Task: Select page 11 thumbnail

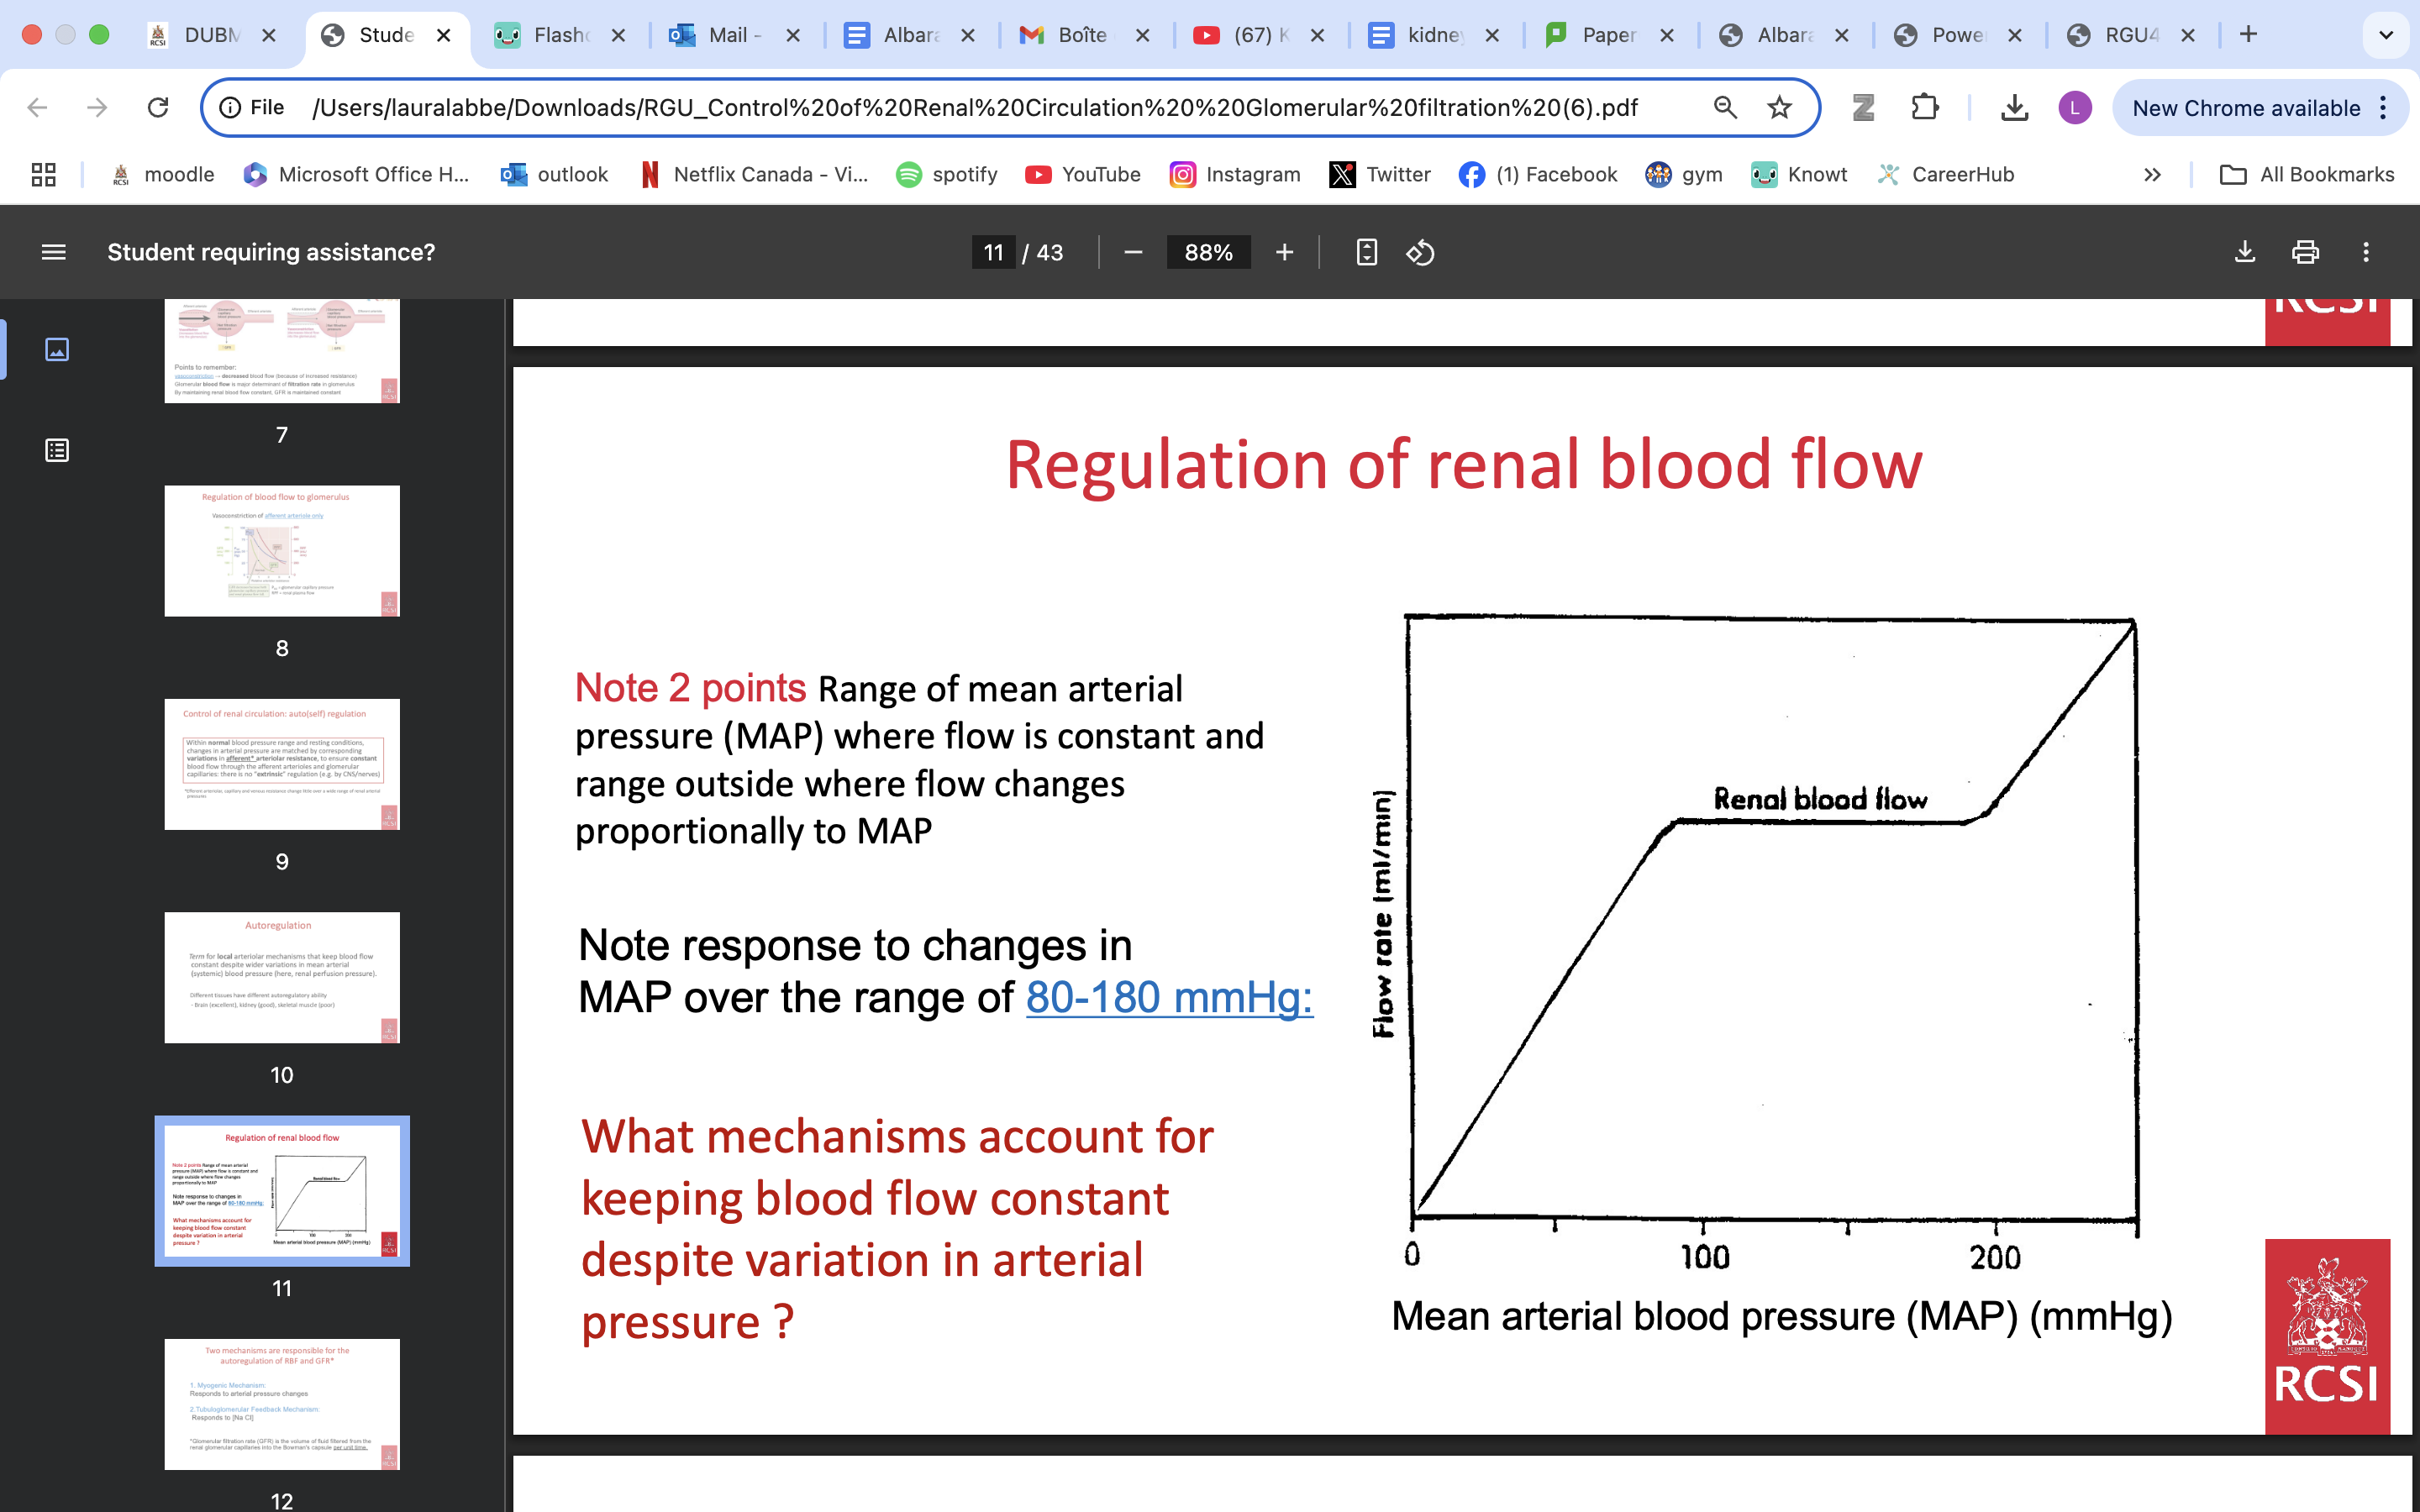Action: click(x=282, y=1191)
